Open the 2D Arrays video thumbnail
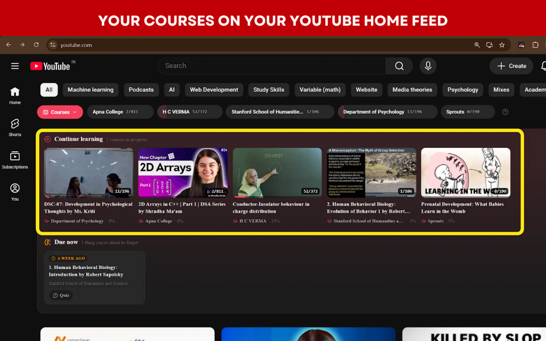 [x=183, y=173]
